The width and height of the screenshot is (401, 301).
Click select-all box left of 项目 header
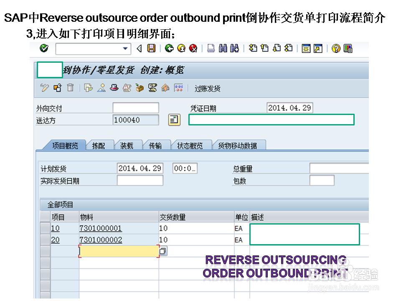[x=45, y=217]
